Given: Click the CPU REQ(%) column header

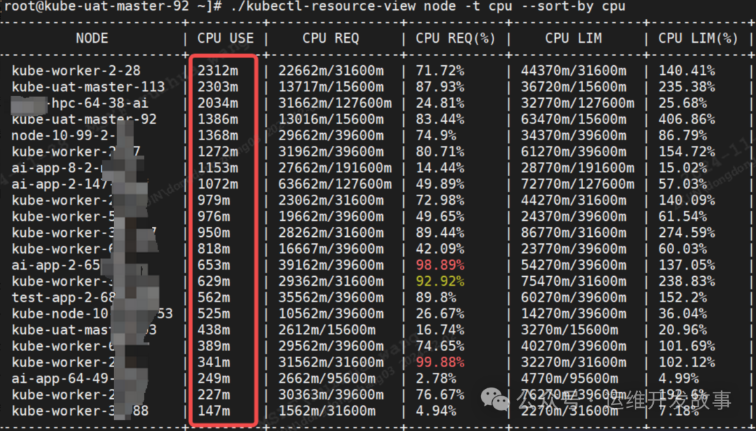Looking at the screenshot, I should pyautogui.click(x=456, y=39).
